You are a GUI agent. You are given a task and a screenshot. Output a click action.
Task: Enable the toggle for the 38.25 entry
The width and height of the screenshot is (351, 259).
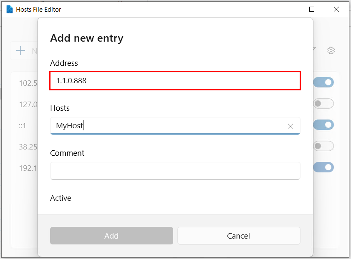click(323, 146)
